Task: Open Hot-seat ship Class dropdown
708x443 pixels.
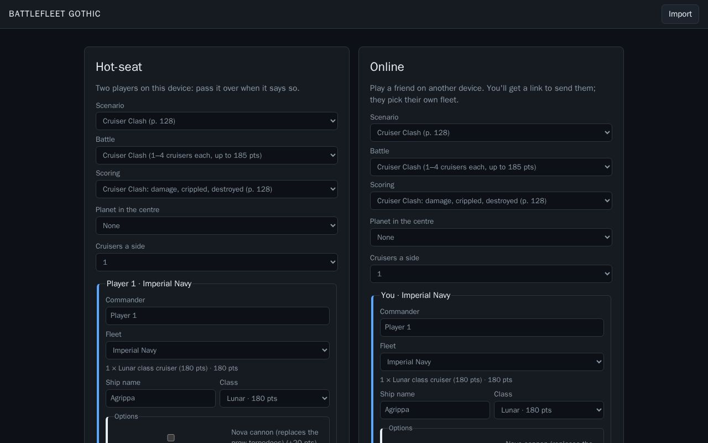Action: (274, 399)
